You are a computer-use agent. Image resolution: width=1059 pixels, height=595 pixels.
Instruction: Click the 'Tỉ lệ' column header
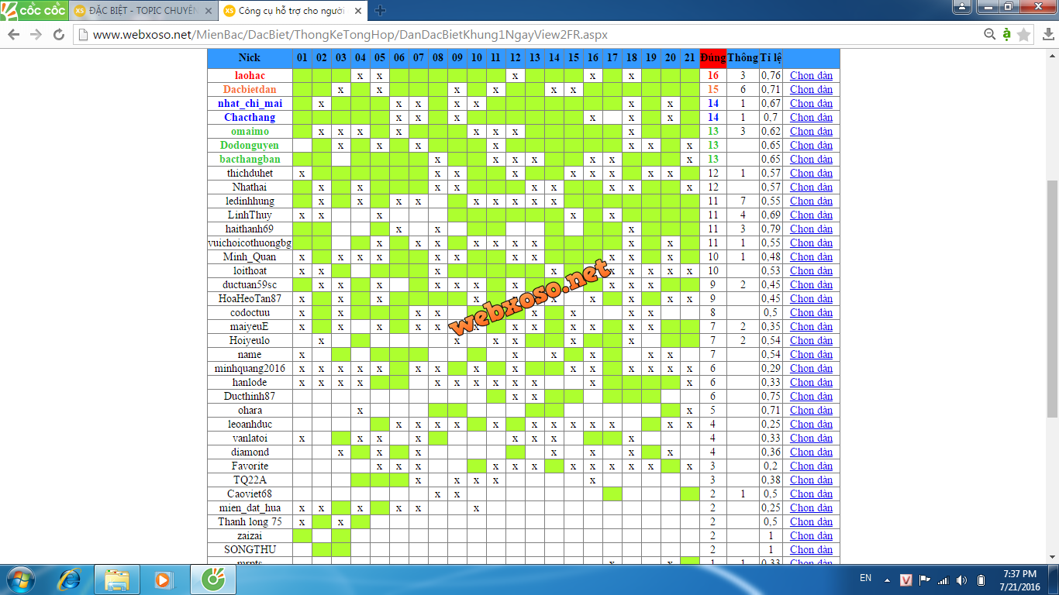click(x=771, y=58)
